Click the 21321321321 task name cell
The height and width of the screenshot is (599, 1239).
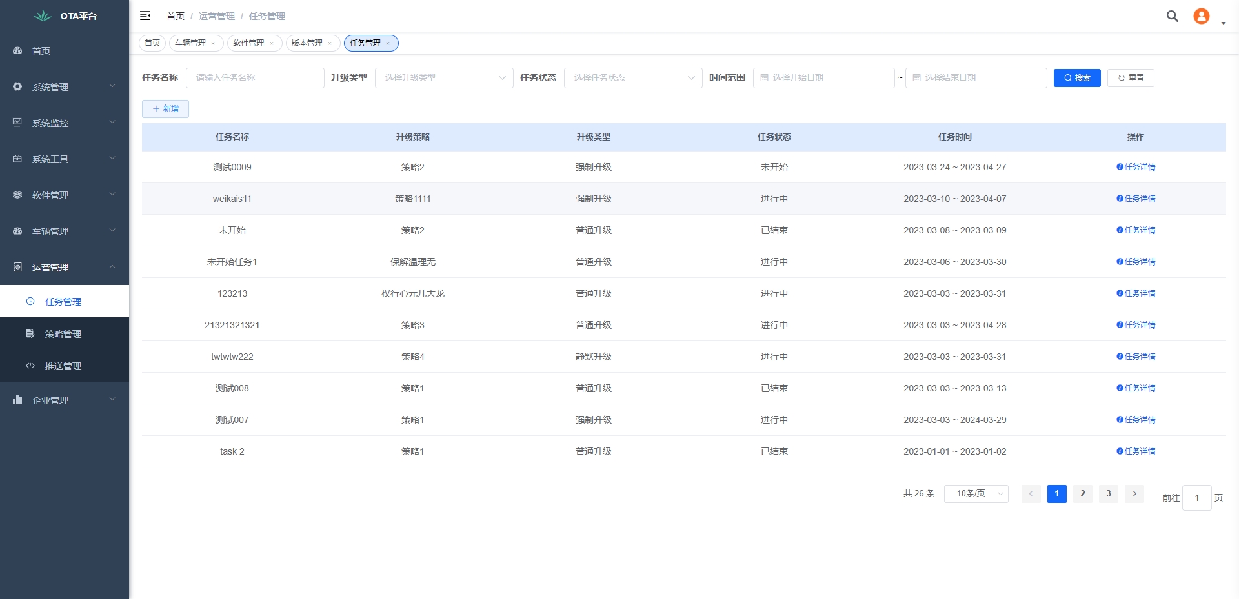(x=232, y=325)
